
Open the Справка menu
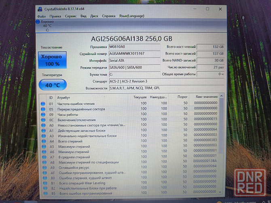(x=109, y=16)
